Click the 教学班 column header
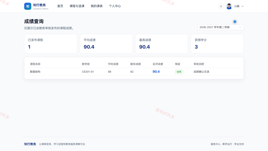 (x=86, y=64)
